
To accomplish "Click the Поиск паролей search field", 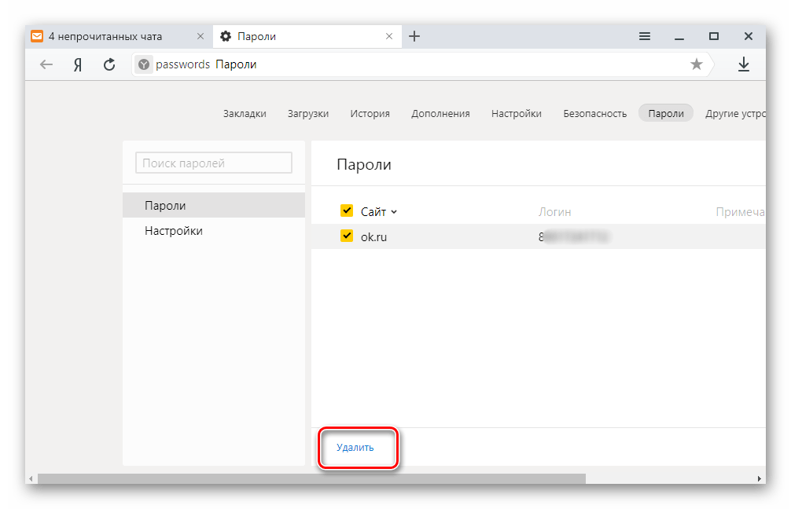I will [214, 163].
